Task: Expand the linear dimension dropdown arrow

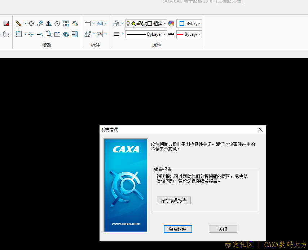Action: [x=94, y=23]
